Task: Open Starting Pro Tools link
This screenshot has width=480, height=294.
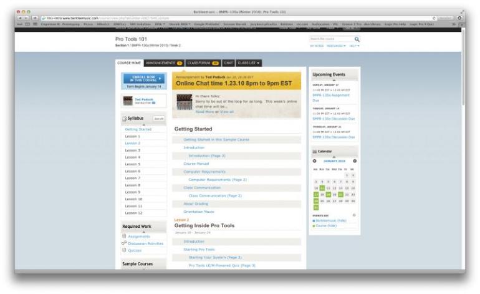Action: 199,250
